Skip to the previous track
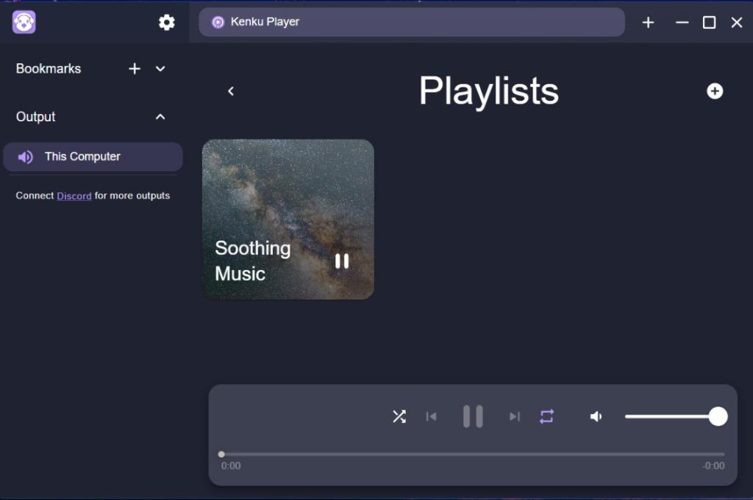The height and width of the screenshot is (500, 753). [x=432, y=416]
